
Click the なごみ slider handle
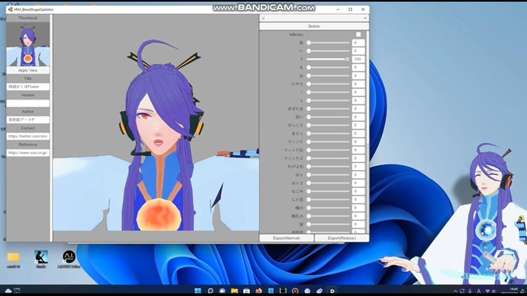click(309, 191)
